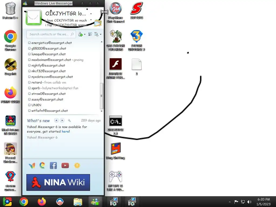Open the Flash icon JAPANESE ANIME FOO...
Screen dimensions: 276x207
[x=115, y=68]
